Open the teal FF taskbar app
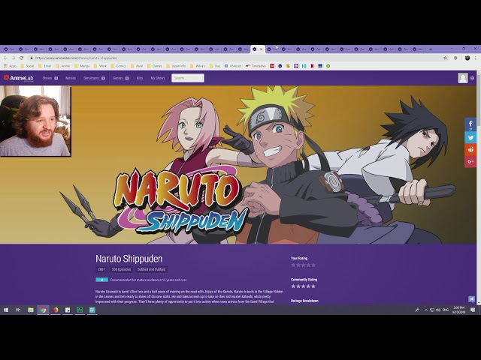481x360 pixels. pos(92,310)
